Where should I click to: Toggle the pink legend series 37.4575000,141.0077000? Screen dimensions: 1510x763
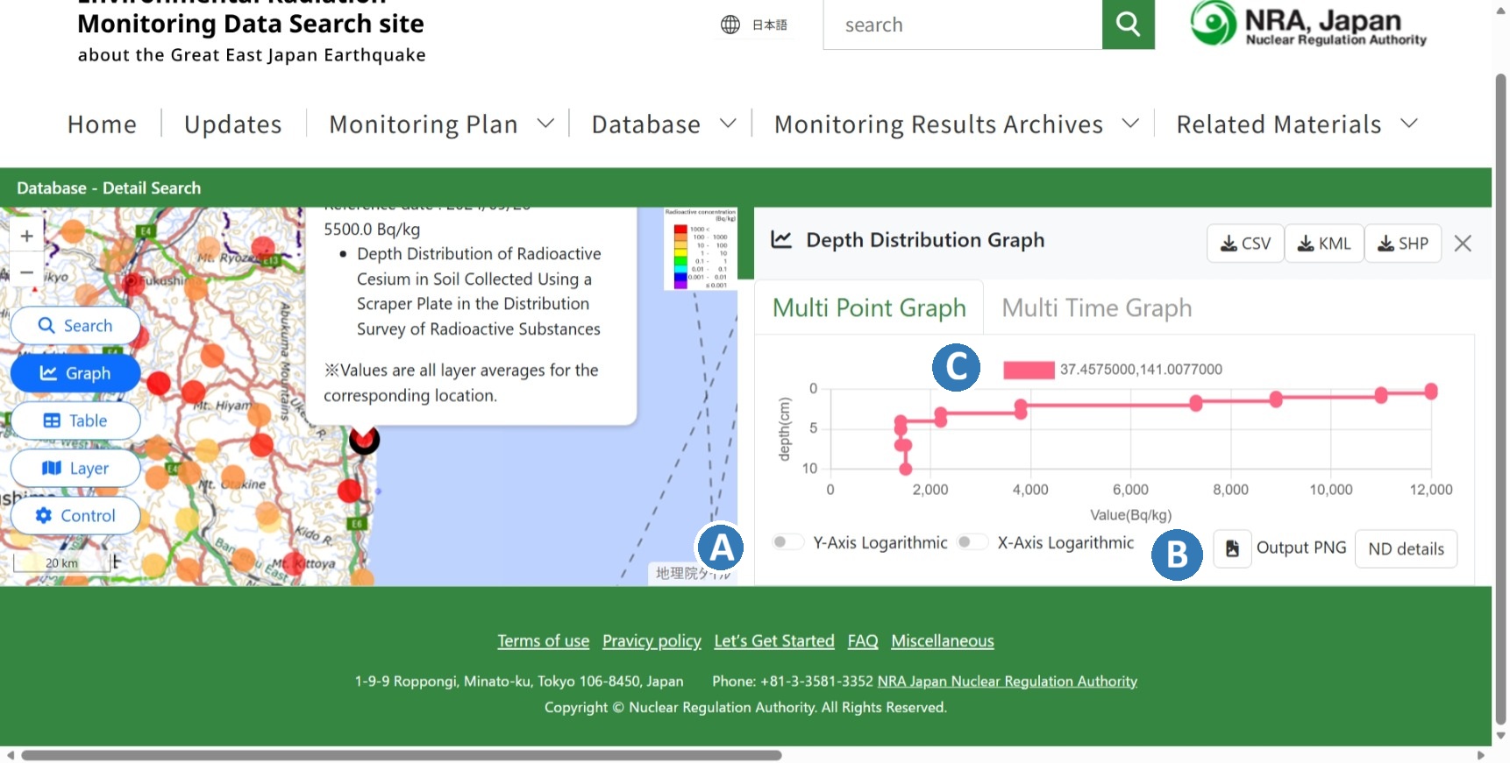coord(1029,370)
